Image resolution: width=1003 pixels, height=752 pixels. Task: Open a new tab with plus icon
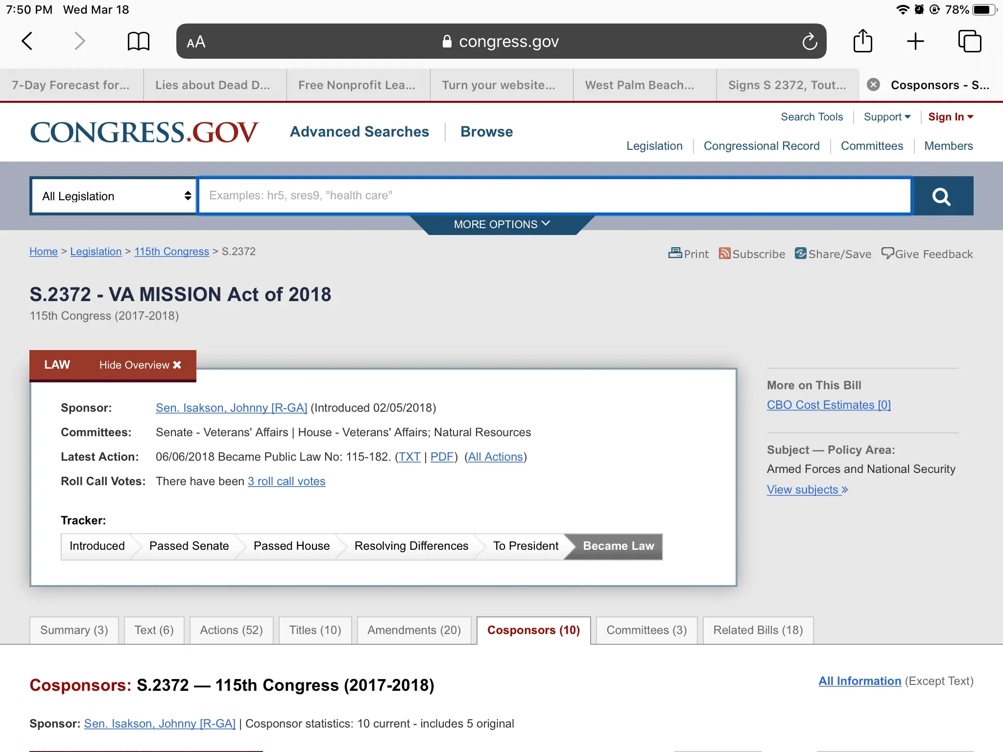coord(915,41)
